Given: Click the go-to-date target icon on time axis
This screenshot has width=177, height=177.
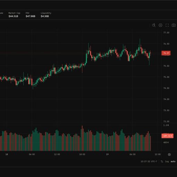Looking at the screenshot, I should pyautogui.click(x=169, y=155).
